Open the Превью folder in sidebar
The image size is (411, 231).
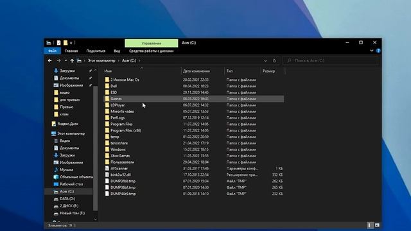click(66, 107)
